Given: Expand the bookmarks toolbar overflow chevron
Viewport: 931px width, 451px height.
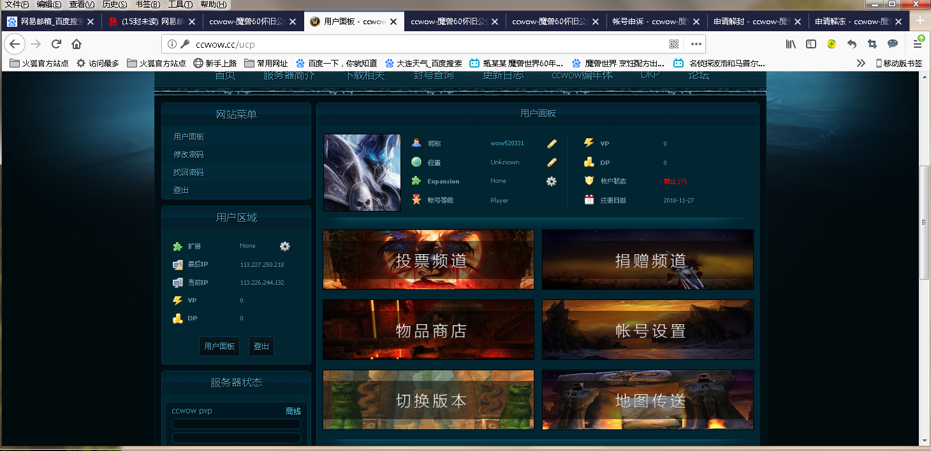Looking at the screenshot, I should click(861, 63).
